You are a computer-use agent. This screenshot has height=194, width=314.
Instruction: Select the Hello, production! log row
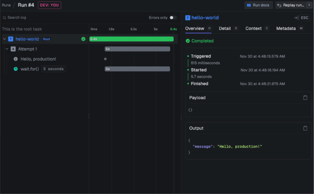[45, 59]
